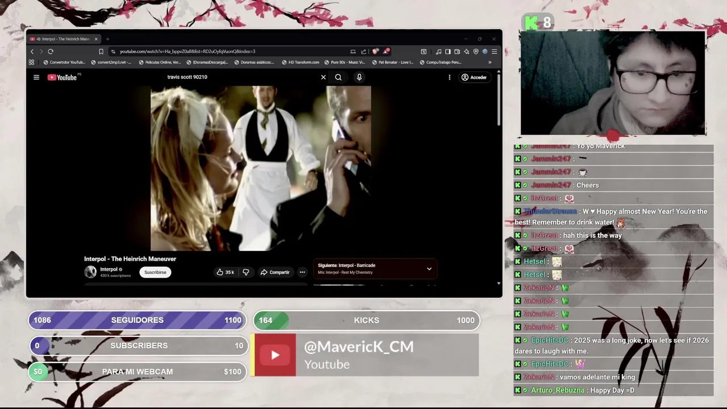Open the Interpol channel name link
The image size is (727, 409).
click(108, 269)
